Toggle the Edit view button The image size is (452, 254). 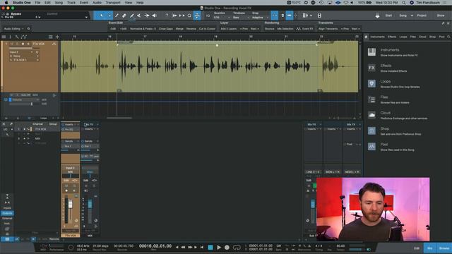(417, 248)
